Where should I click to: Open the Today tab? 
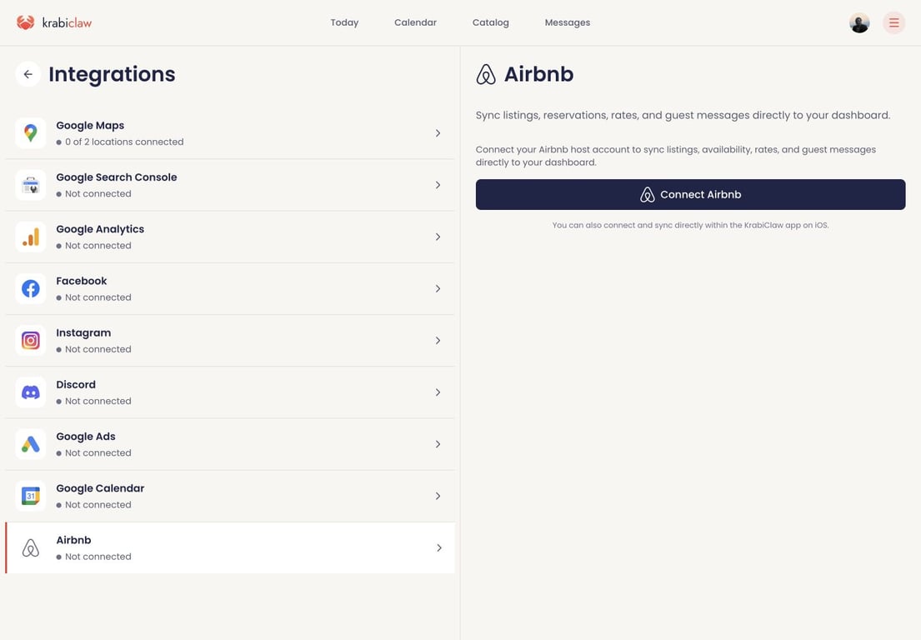pos(344,22)
